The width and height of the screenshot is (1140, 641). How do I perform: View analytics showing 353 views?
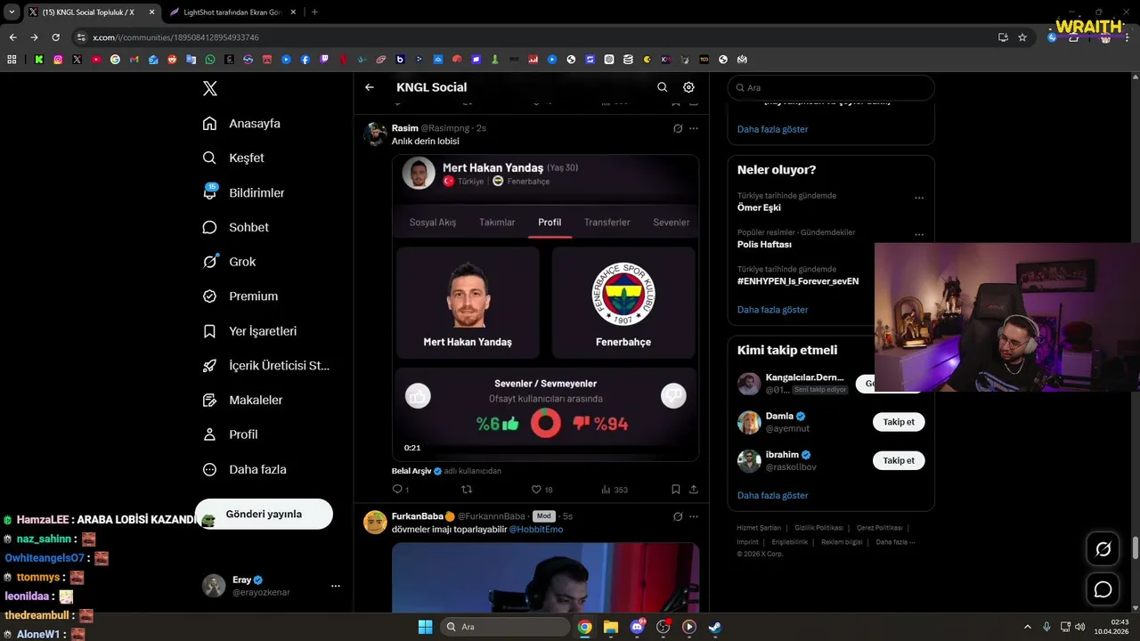[615, 490]
